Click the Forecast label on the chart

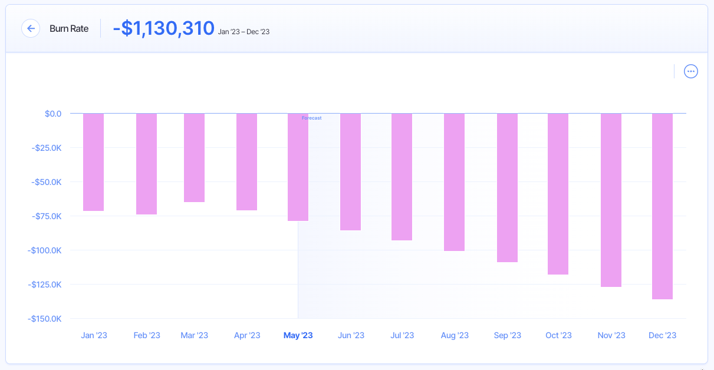pos(311,118)
